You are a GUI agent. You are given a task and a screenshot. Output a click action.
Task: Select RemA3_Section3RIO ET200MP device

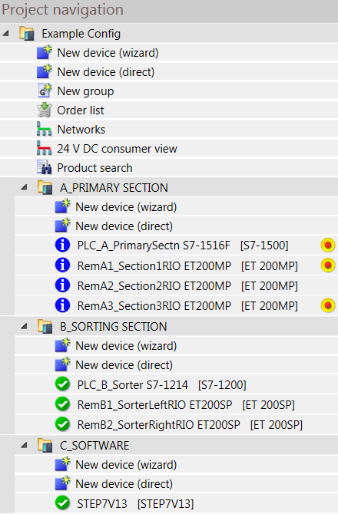click(x=187, y=306)
